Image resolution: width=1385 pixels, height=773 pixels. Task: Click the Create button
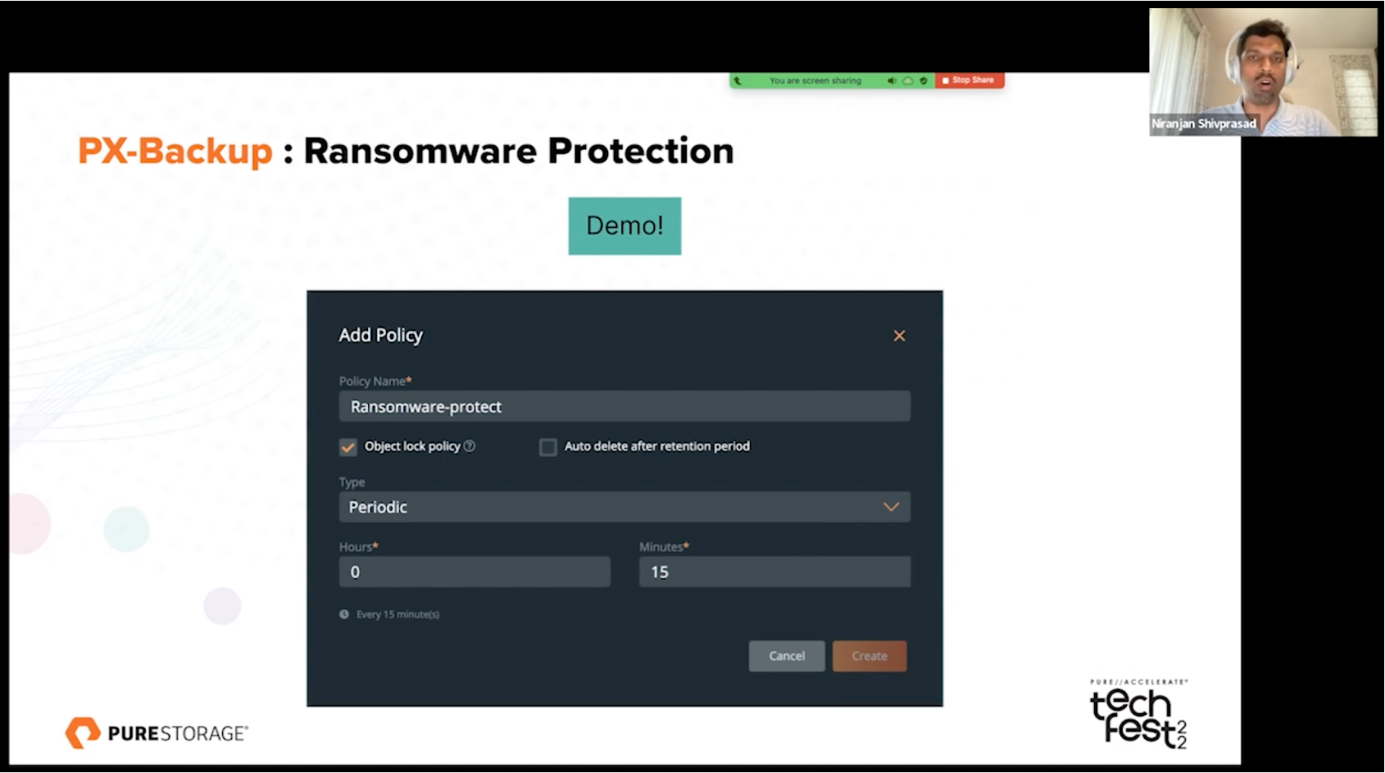pyautogui.click(x=870, y=656)
